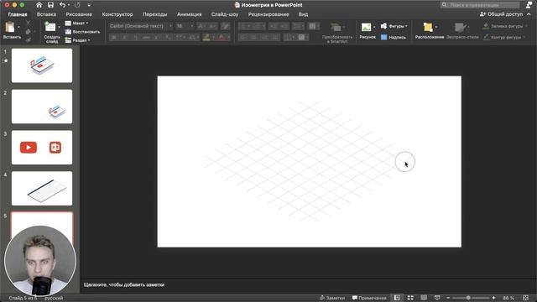
Task: Click the user feedback icon in the top-right corner
Action: click(529, 5)
